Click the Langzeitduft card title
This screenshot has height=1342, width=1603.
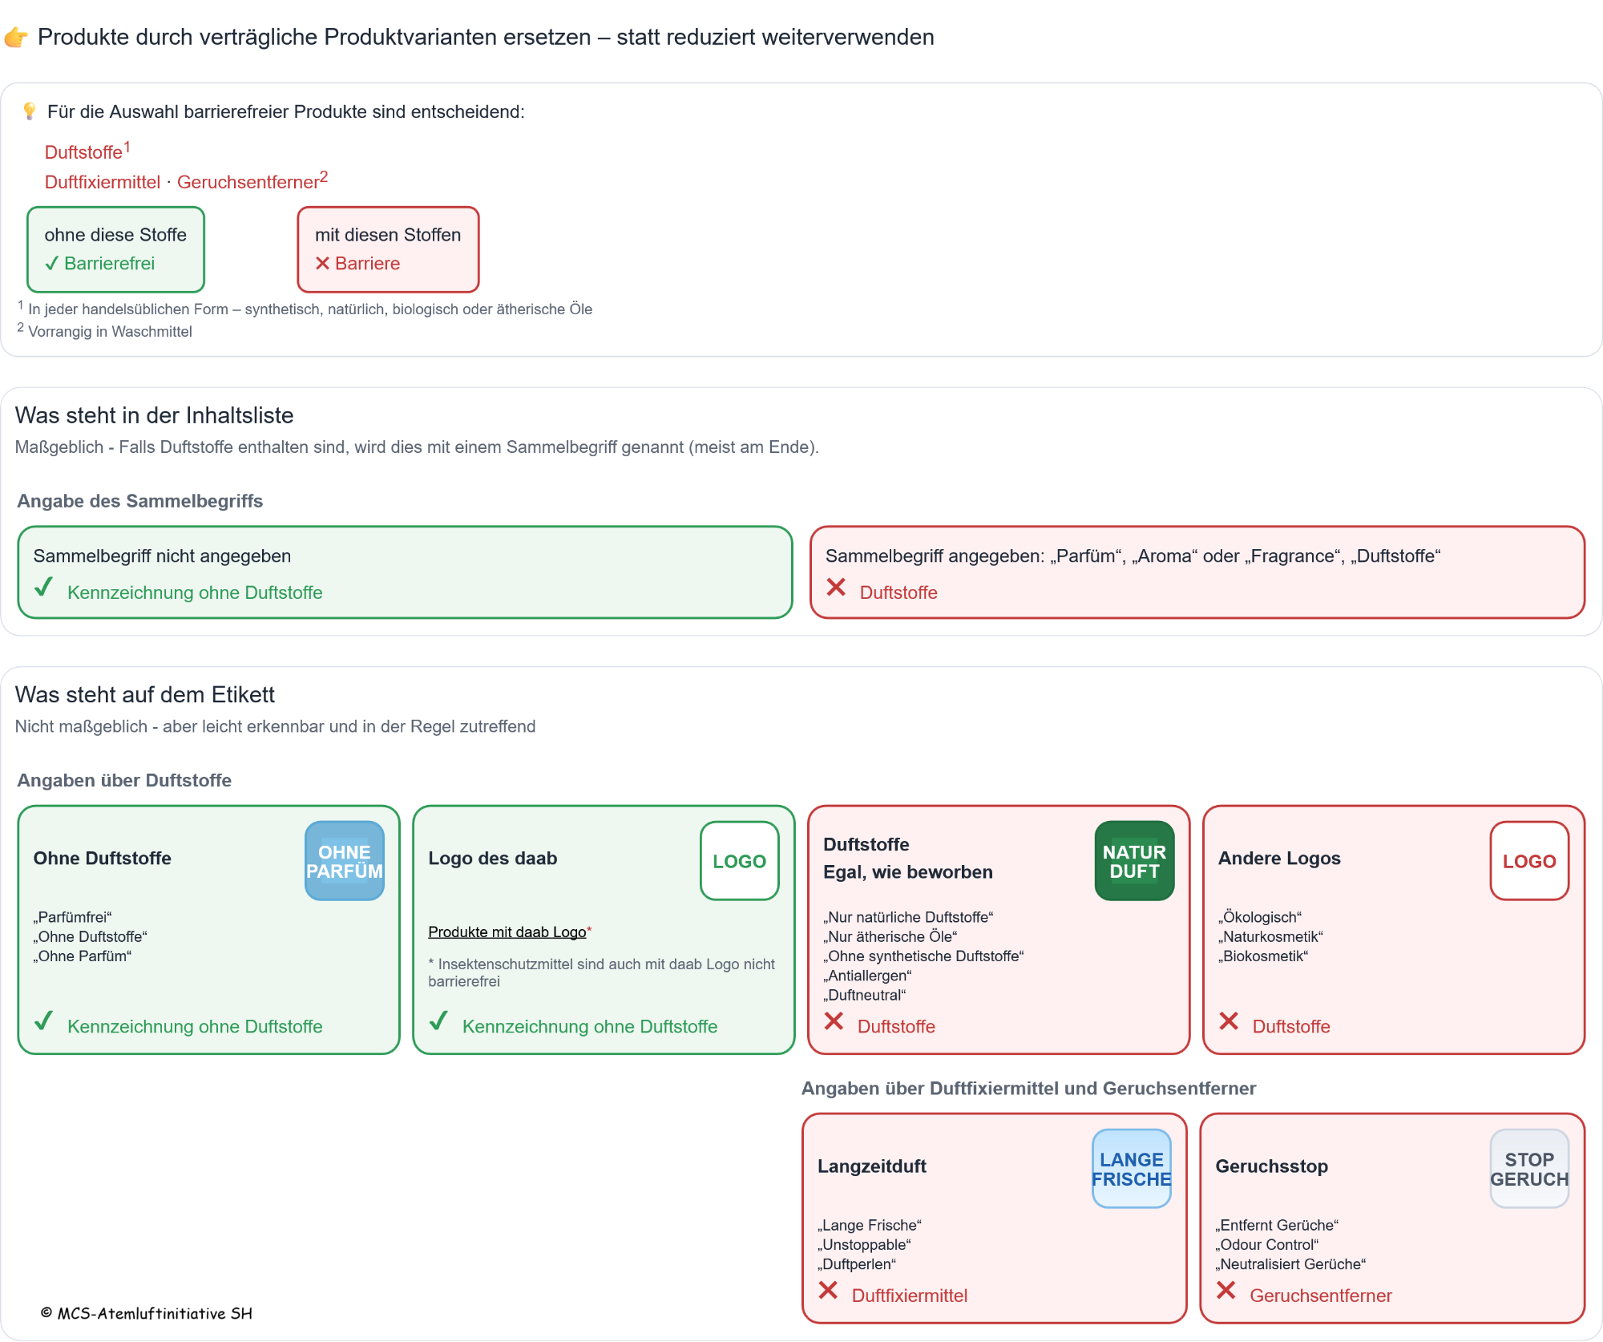[x=872, y=1166]
